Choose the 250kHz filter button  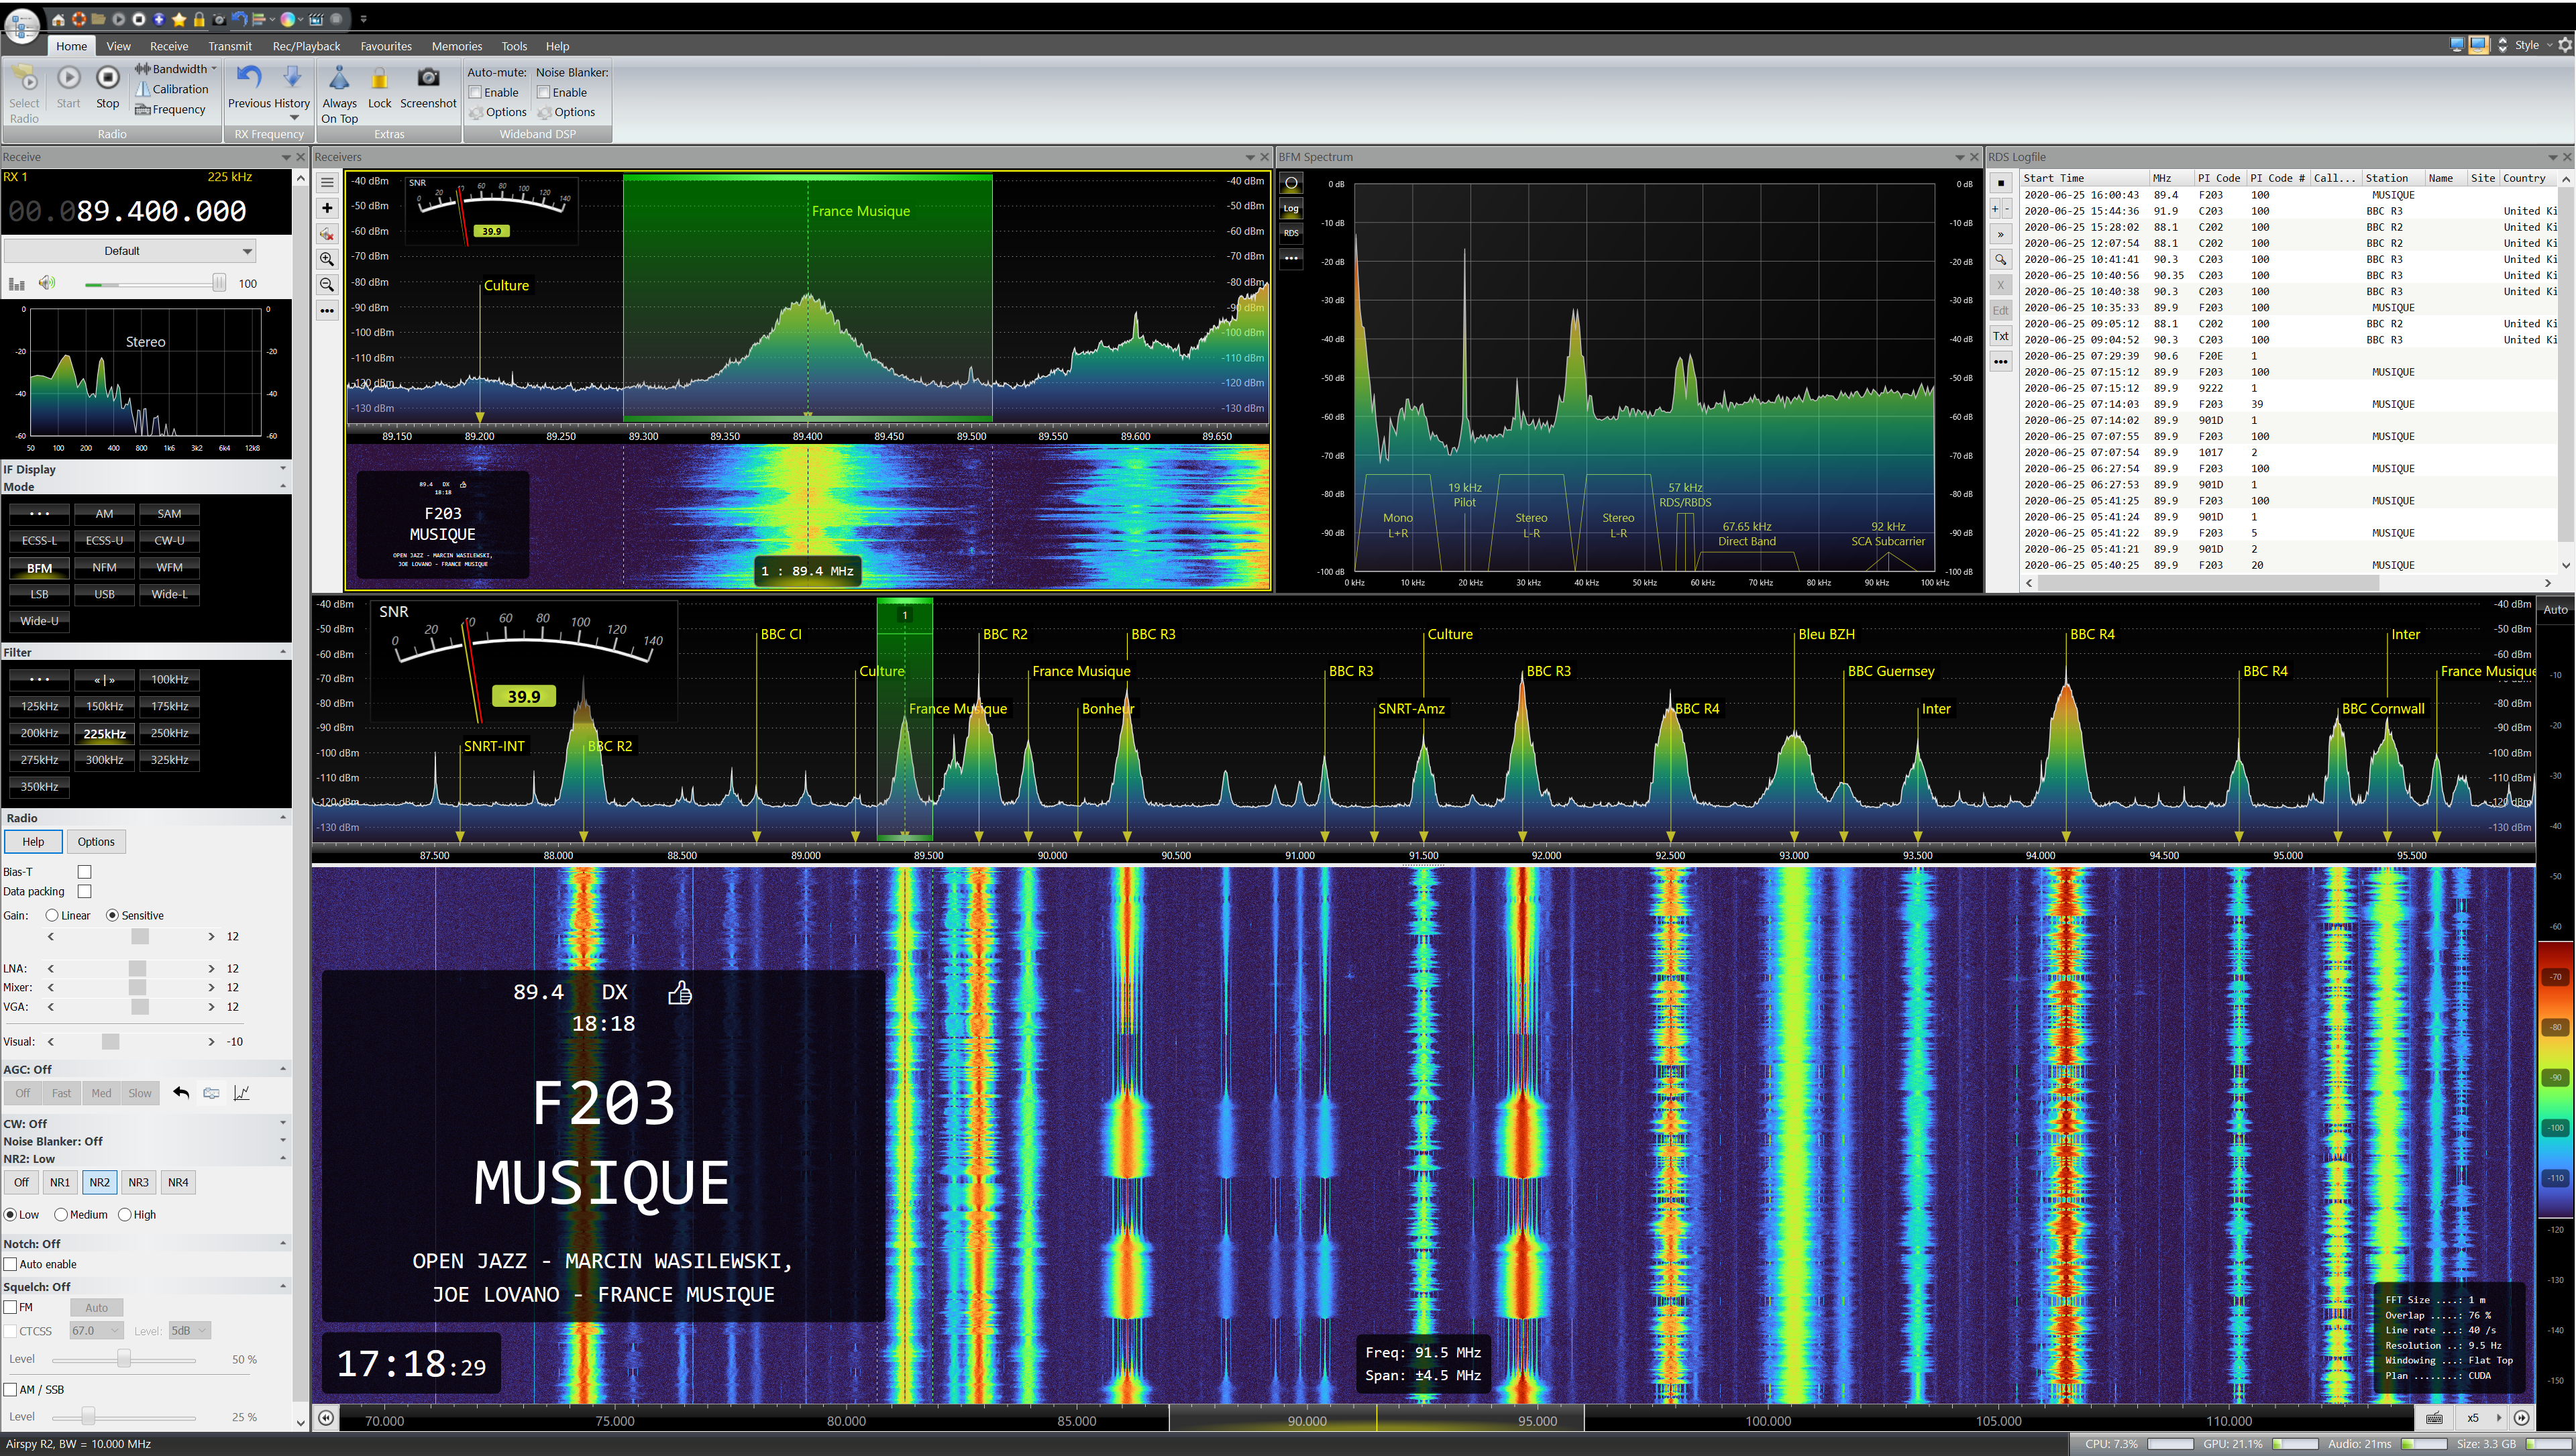pyautogui.click(x=169, y=733)
